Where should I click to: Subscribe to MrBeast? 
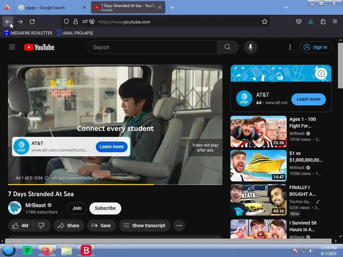pyautogui.click(x=105, y=208)
